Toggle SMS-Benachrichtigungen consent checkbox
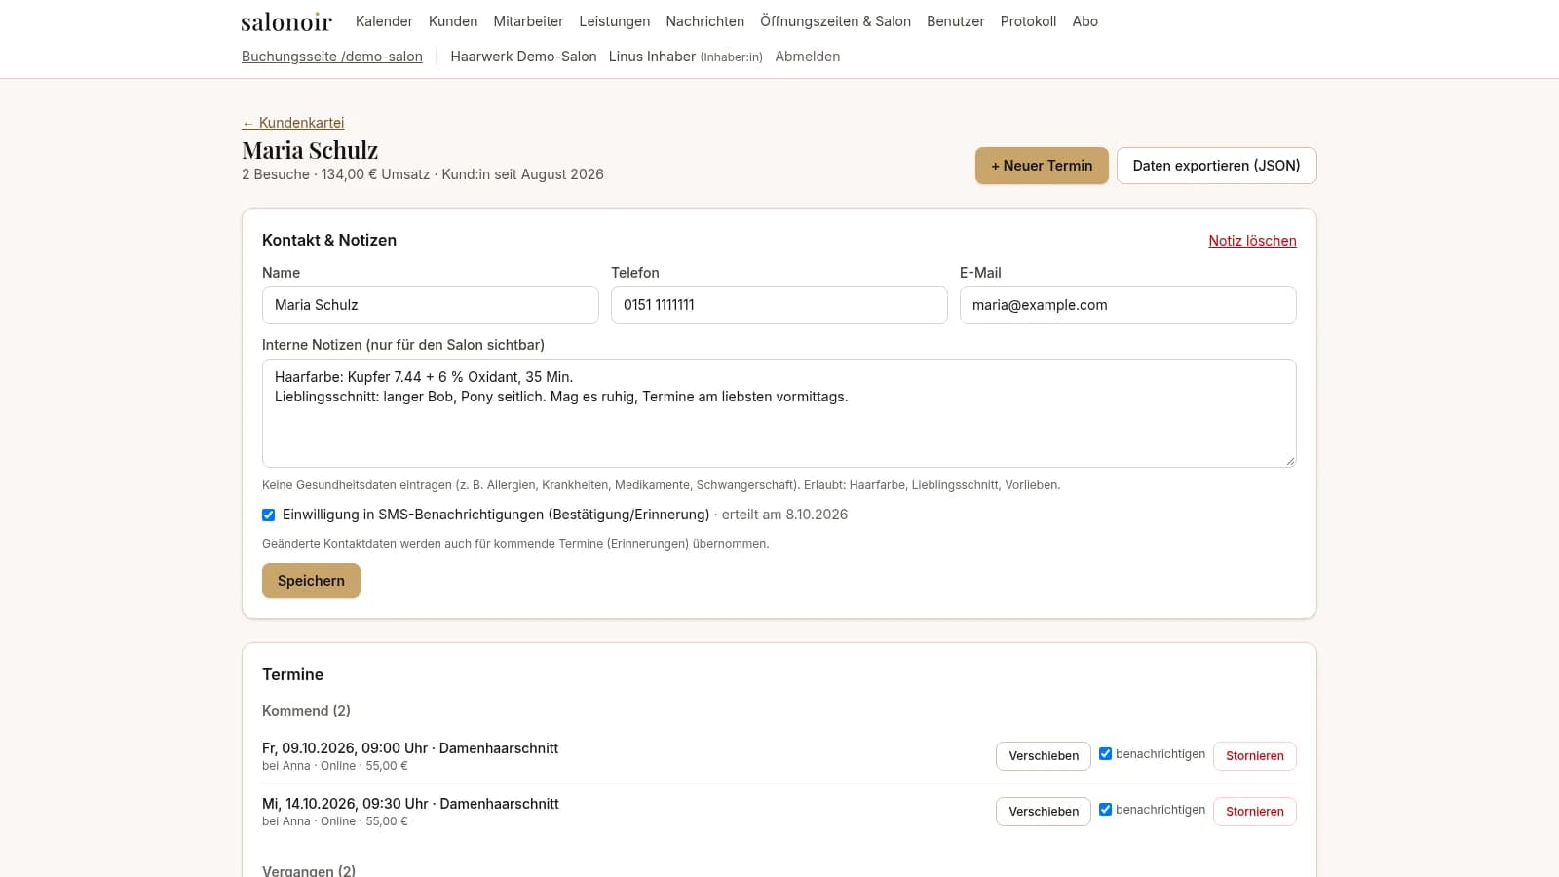The height and width of the screenshot is (877, 1559). pos(268,515)
